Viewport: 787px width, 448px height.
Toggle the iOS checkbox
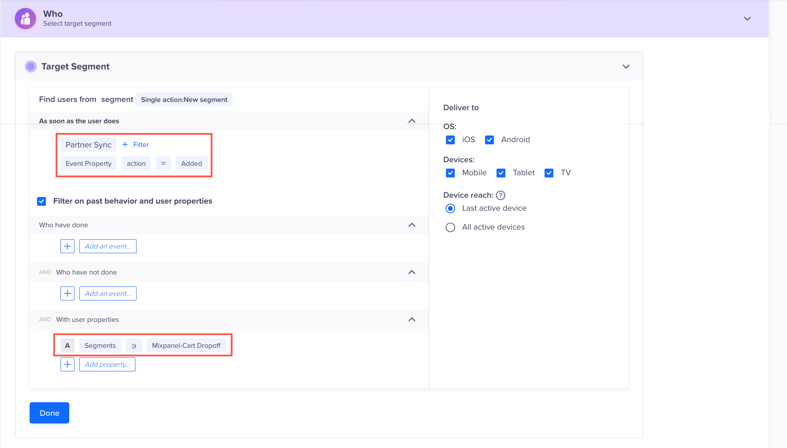[450, 140]
